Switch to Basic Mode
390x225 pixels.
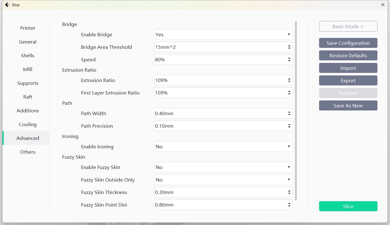(348, 27)
